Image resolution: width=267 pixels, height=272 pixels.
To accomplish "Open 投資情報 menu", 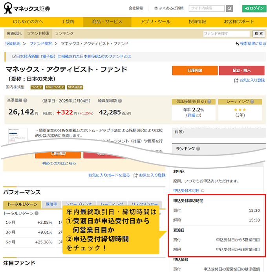I will [197, 22].
